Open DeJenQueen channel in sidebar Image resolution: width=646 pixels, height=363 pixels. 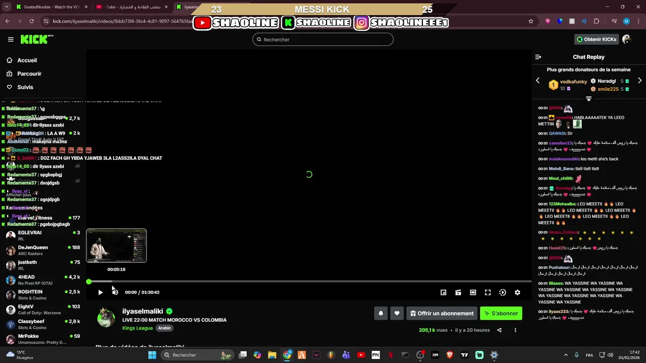click(43, 251)
